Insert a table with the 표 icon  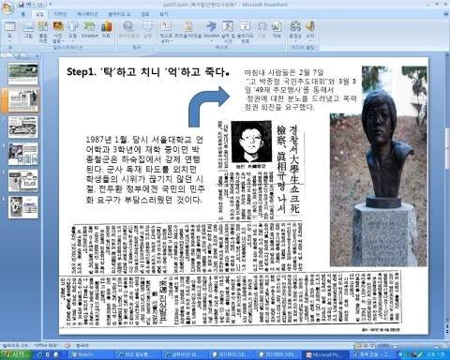click(x=9, y=31)
